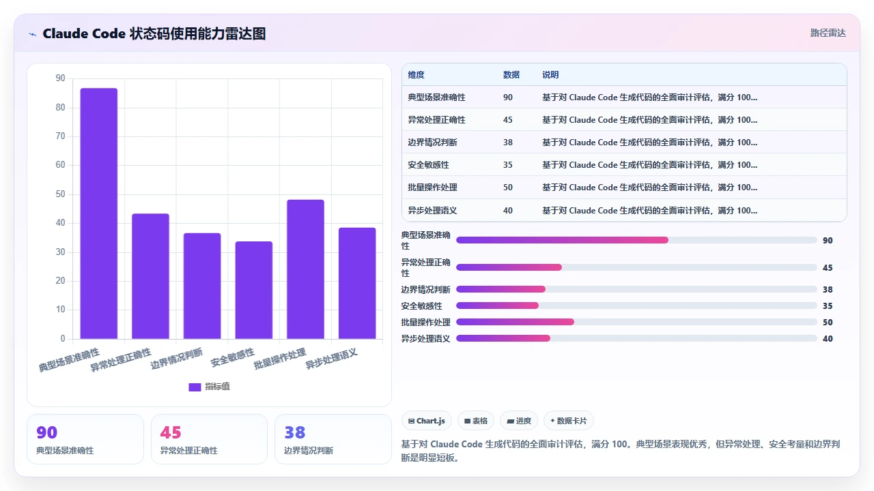Viewport: 874px width, 491px height.
Task: Click the 边界情况判断 bar in chart
Action: (x=202, y=286)
